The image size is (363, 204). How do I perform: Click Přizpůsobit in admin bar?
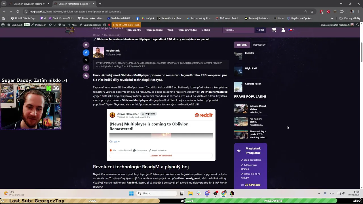(39, 25)
